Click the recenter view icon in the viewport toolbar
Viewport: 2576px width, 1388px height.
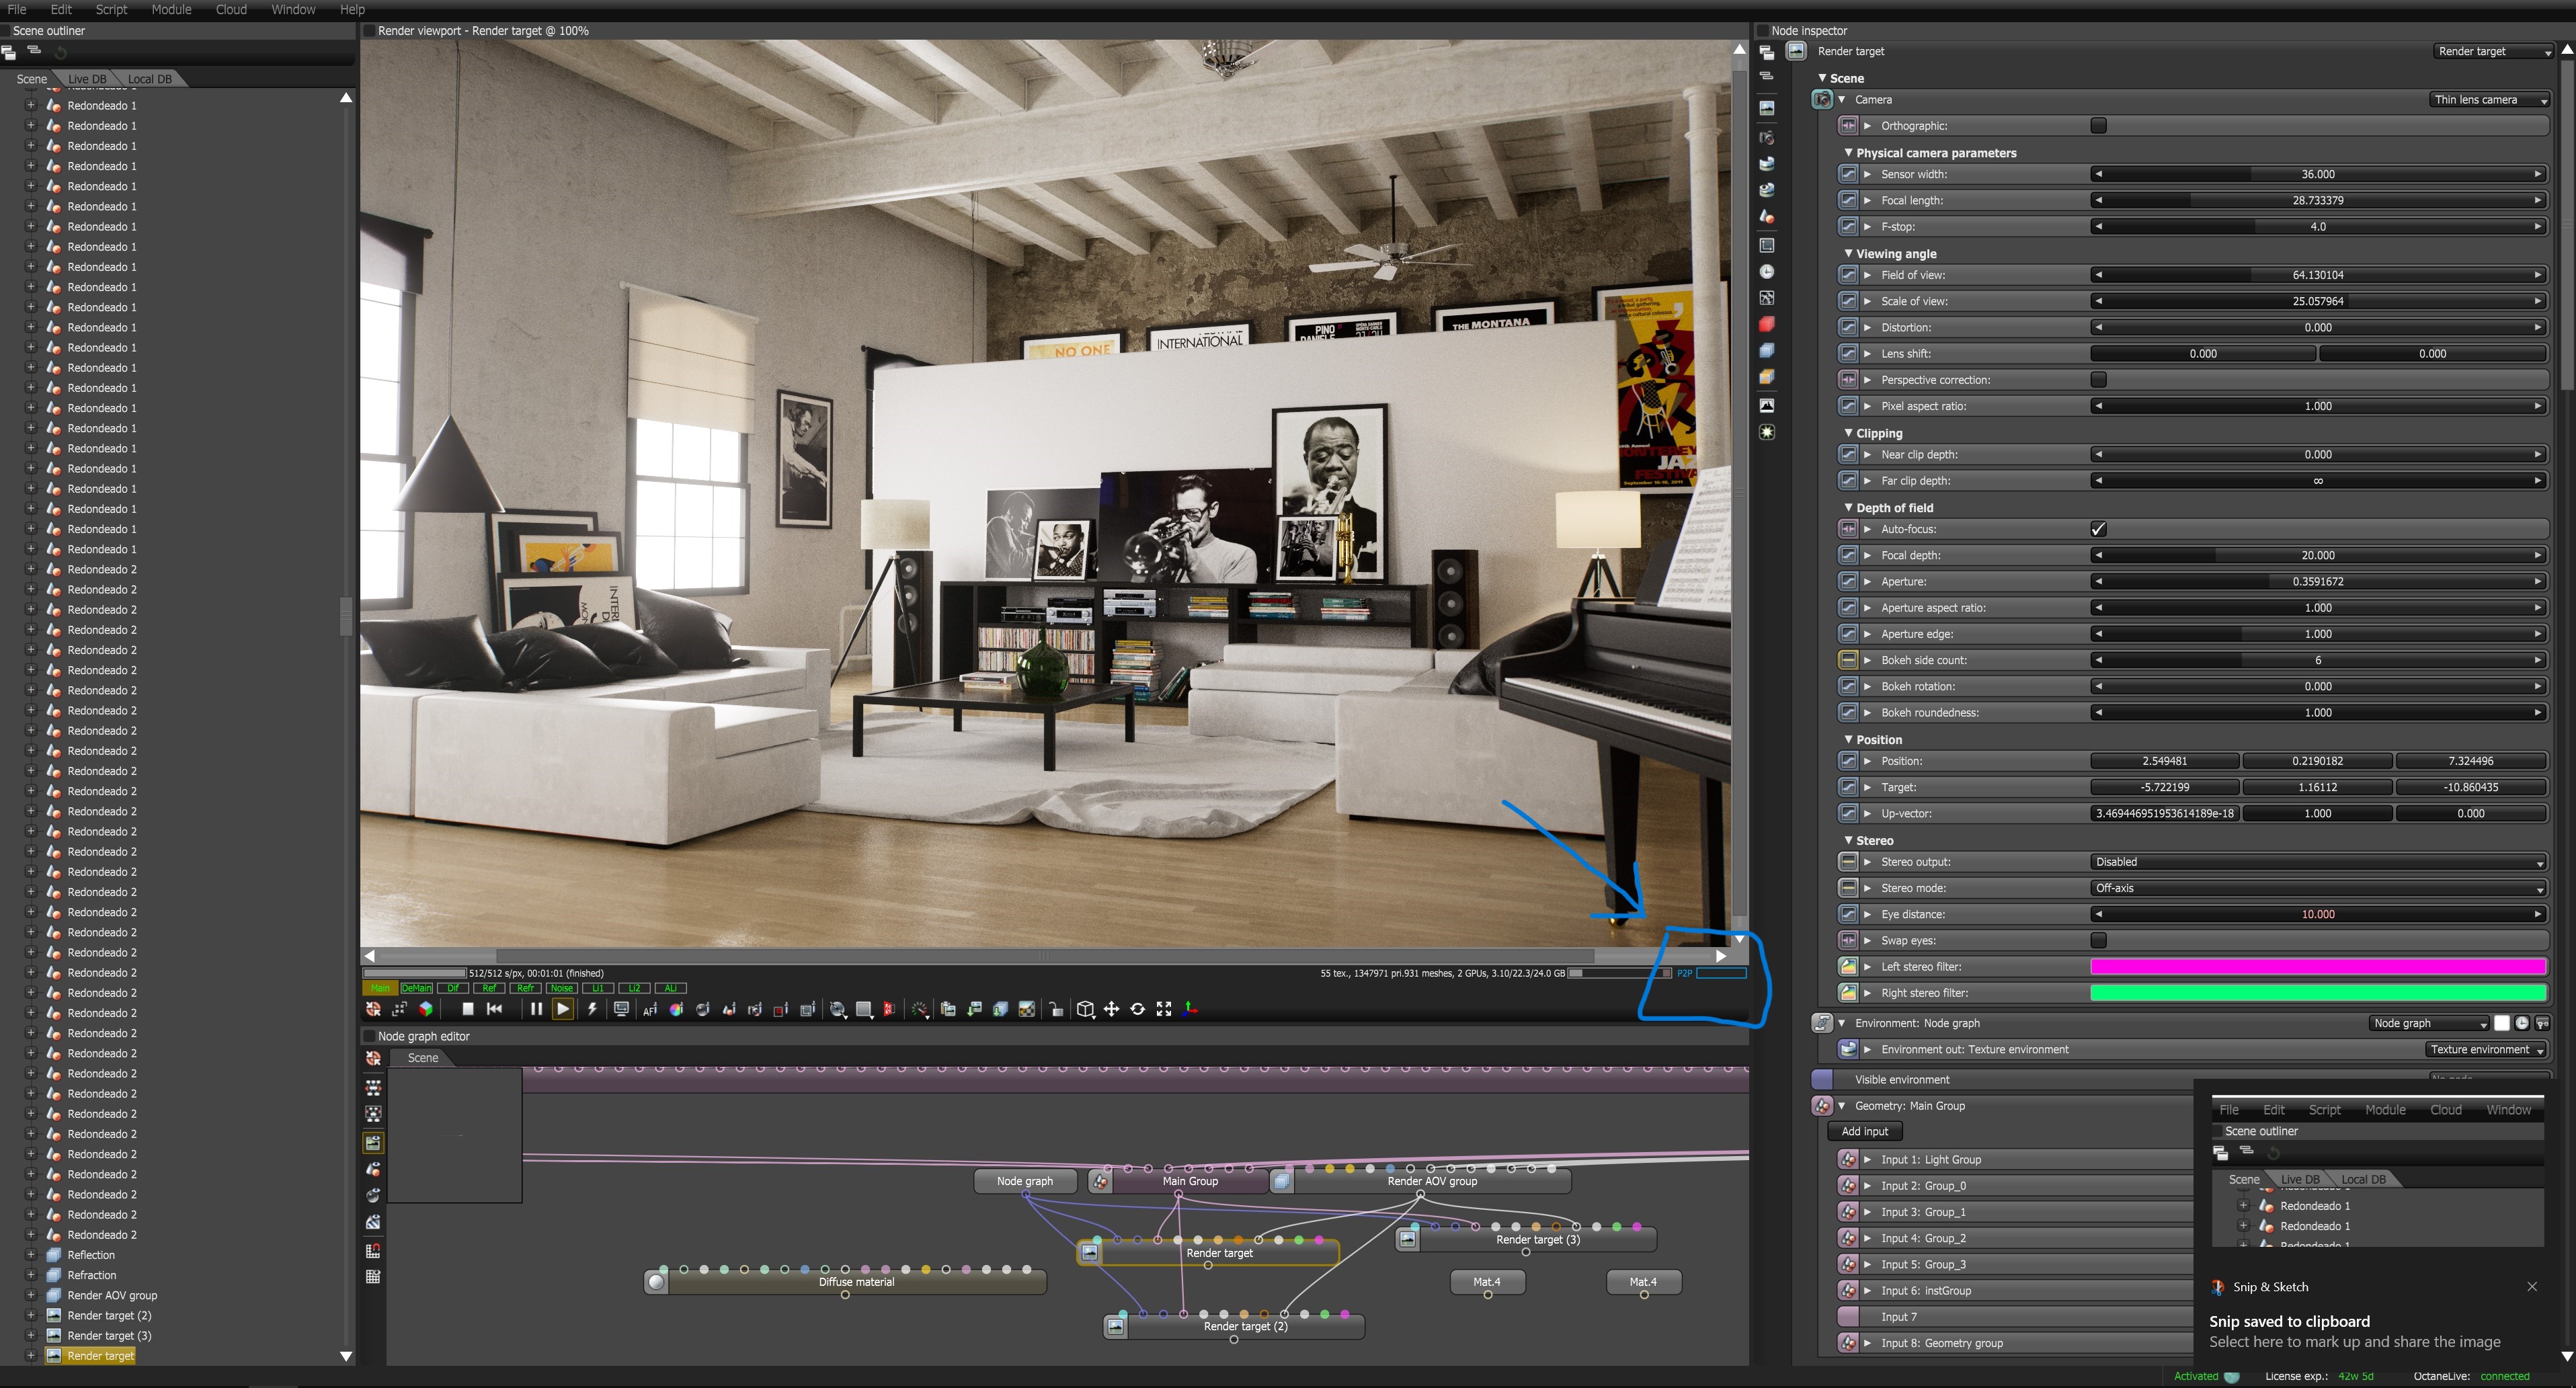tap(373, 1009)
